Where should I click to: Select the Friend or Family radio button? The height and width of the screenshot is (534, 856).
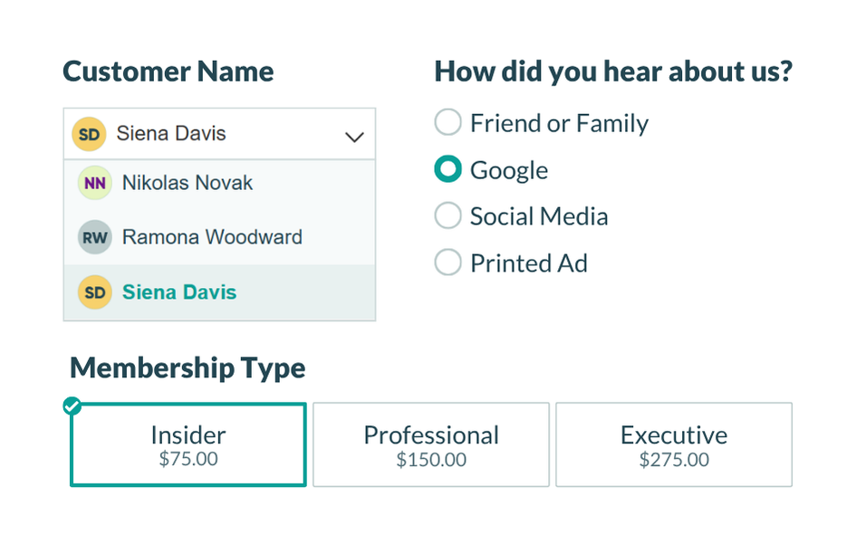click(x=447, y=122)
